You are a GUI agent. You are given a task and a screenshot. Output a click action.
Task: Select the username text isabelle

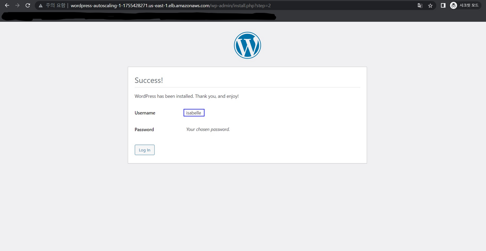pos(194,113)
